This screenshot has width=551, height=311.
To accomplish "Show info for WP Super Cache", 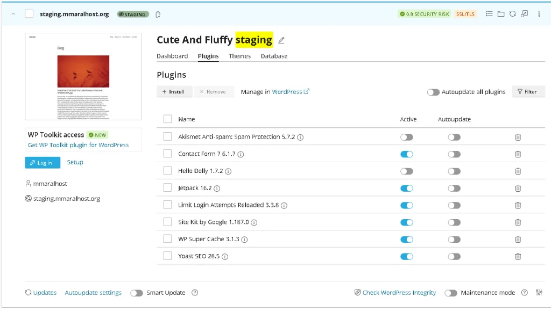I will 245,240.
